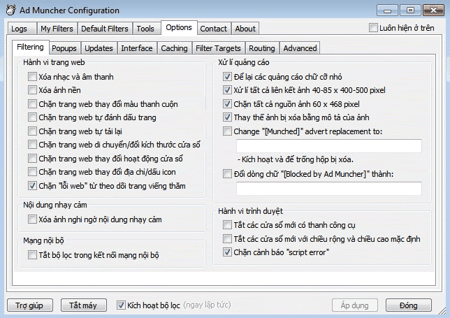Click the resize grip at window corner
This screenshot has width=450, height=318.
(x=442, y=310)
